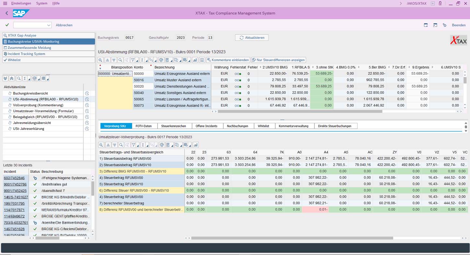Open Incident Tracking System in the navigation
This screenshot has height=255, width=470.
point(49,54)
